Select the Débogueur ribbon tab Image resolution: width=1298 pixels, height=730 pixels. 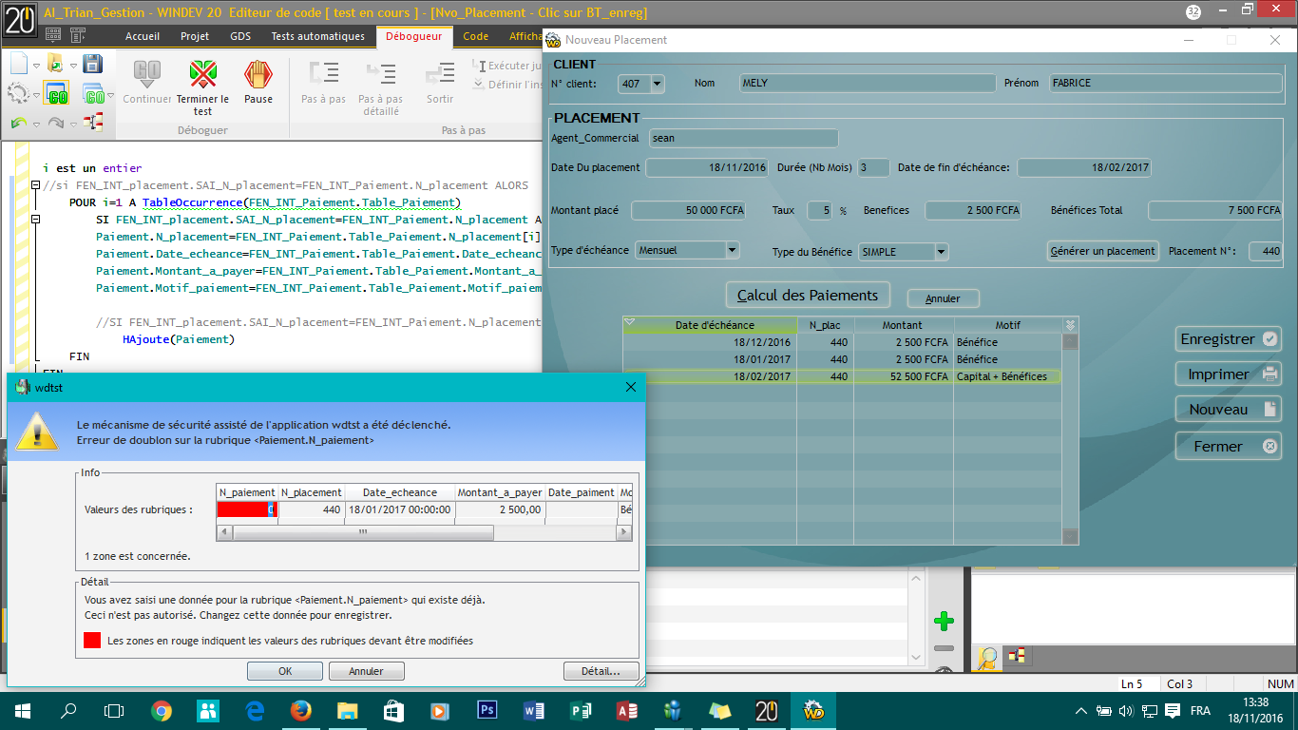413,36
